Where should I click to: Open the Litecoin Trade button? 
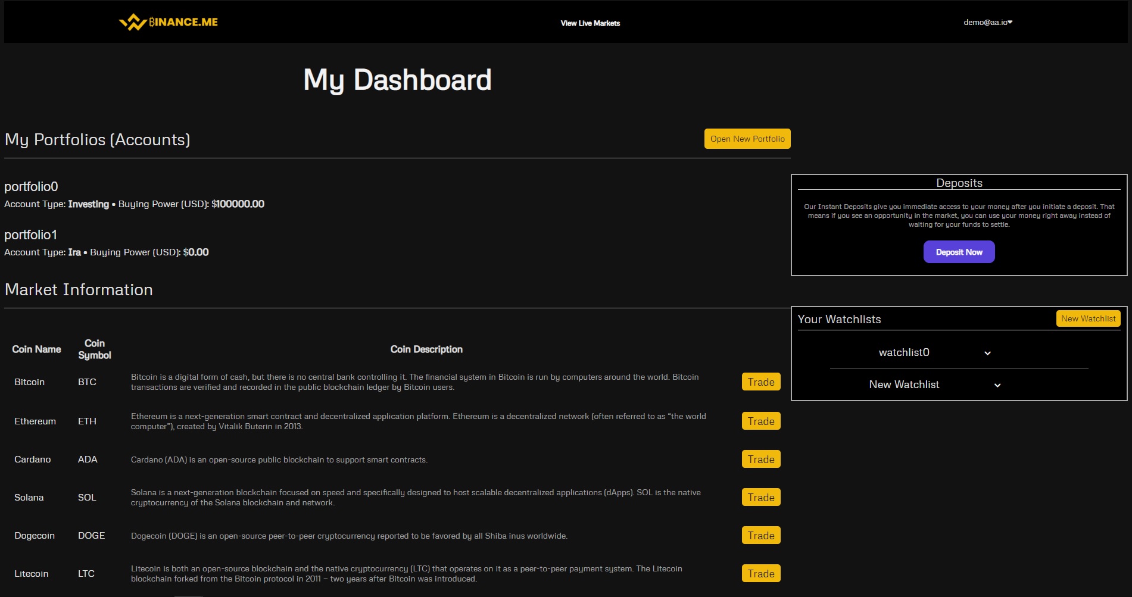760,573
